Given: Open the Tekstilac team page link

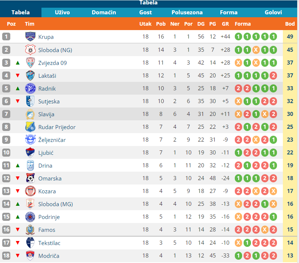Looking at the screenshot, I should [x=48, y=243].
